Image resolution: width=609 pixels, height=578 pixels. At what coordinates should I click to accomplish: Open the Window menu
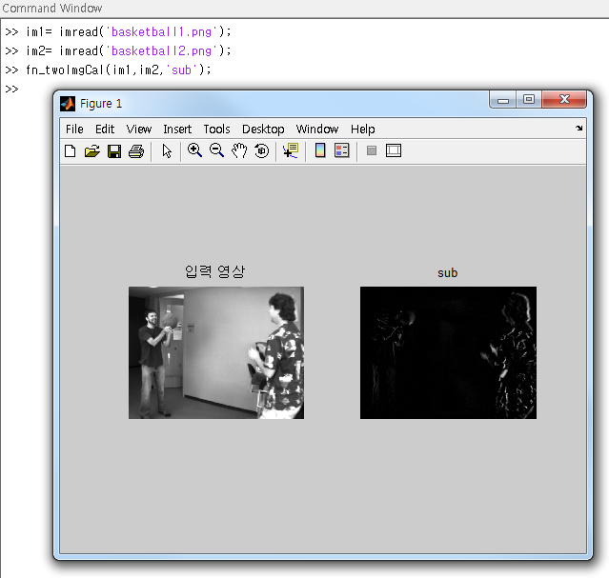317,129
